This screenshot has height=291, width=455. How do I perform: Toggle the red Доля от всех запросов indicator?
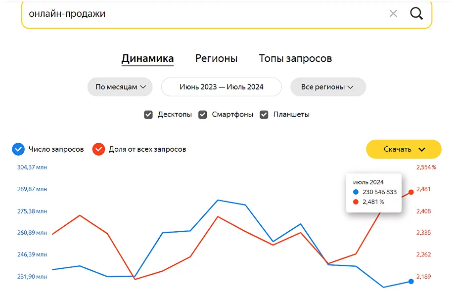pyautogui.click(x=98, y=149)
